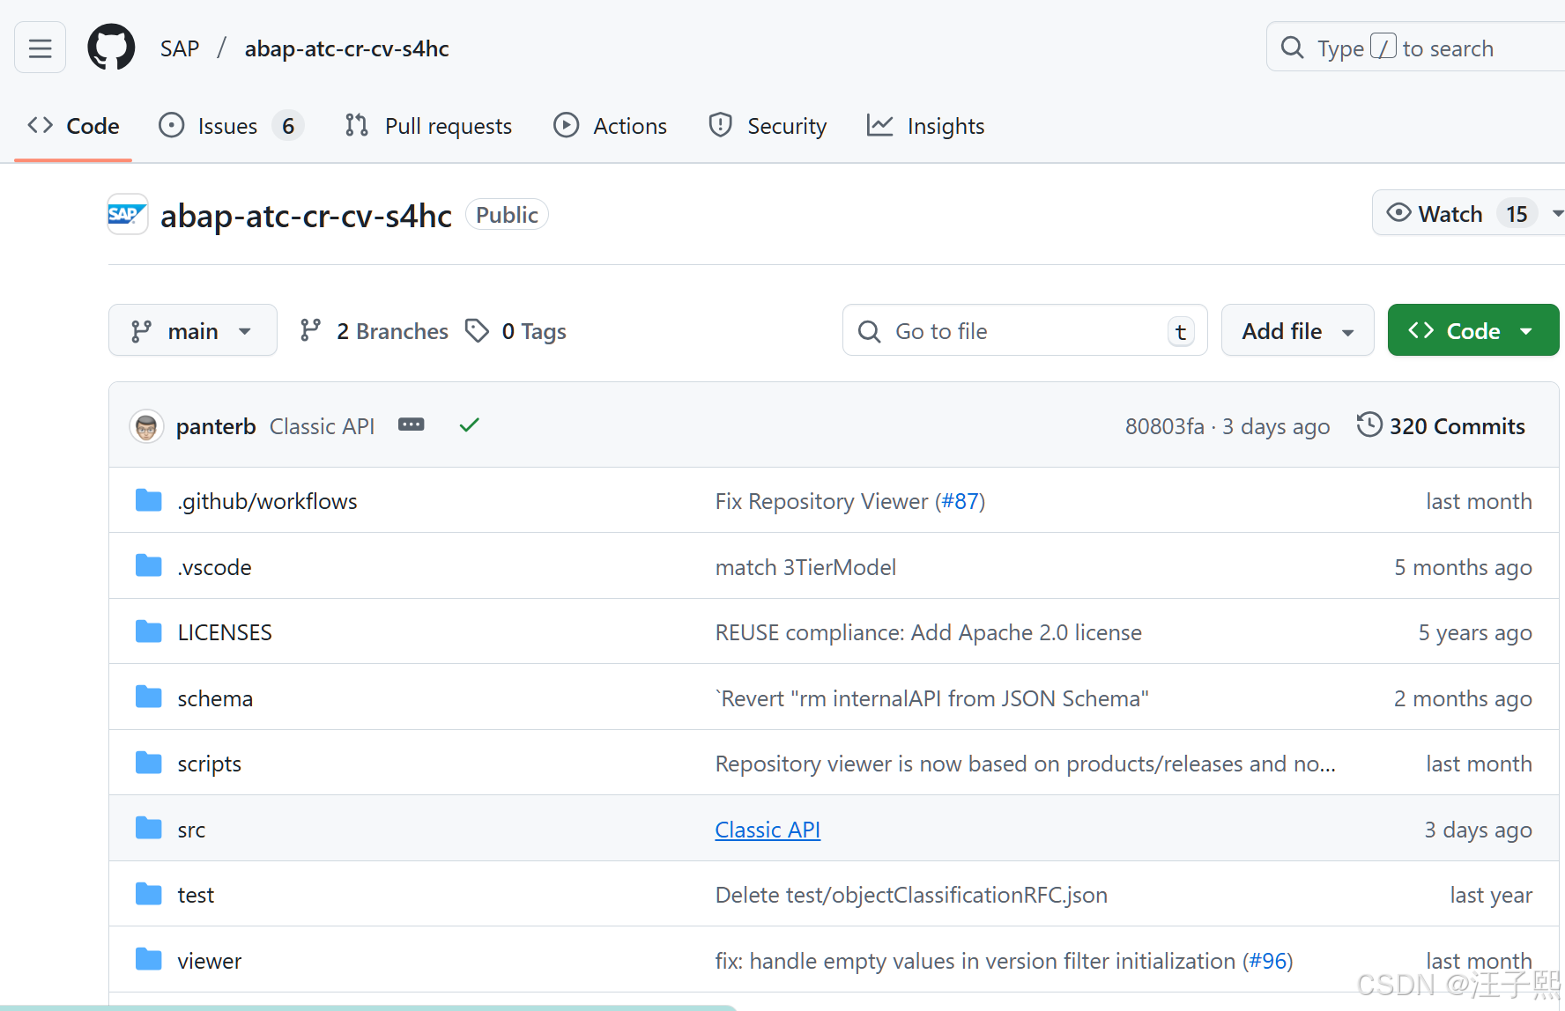Click the Issues count badge 6
Screen dimensions: 1565x1011
[288, 126]
